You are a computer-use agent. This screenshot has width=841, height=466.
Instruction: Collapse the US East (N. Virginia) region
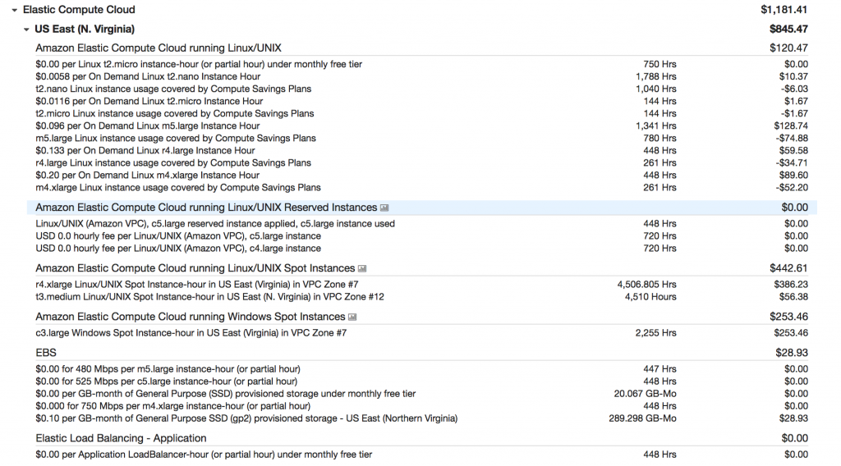pyautogui.click(x=26, y=30)
